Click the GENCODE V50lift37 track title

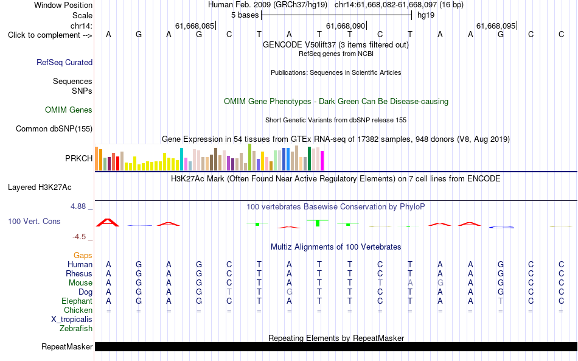336,44
